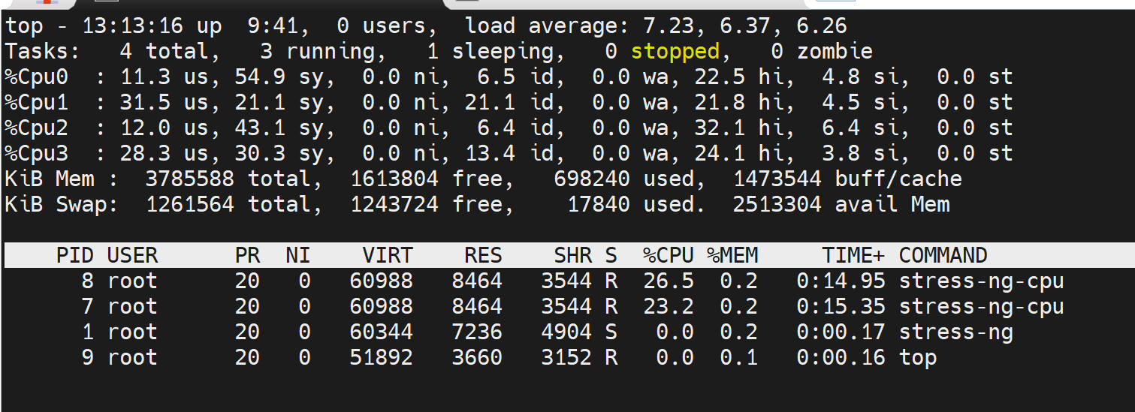1135x412 pixels.
Task: Click the %Cpu3 row label
Action: coord(37,154)
